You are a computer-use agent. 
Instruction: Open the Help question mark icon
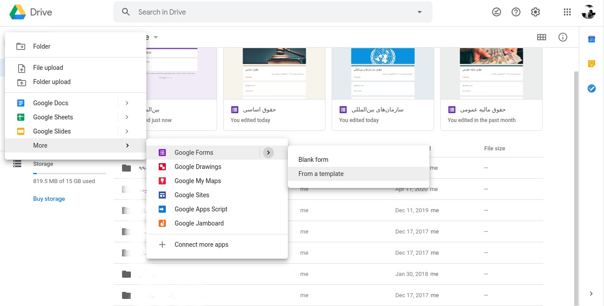[516, 12]
